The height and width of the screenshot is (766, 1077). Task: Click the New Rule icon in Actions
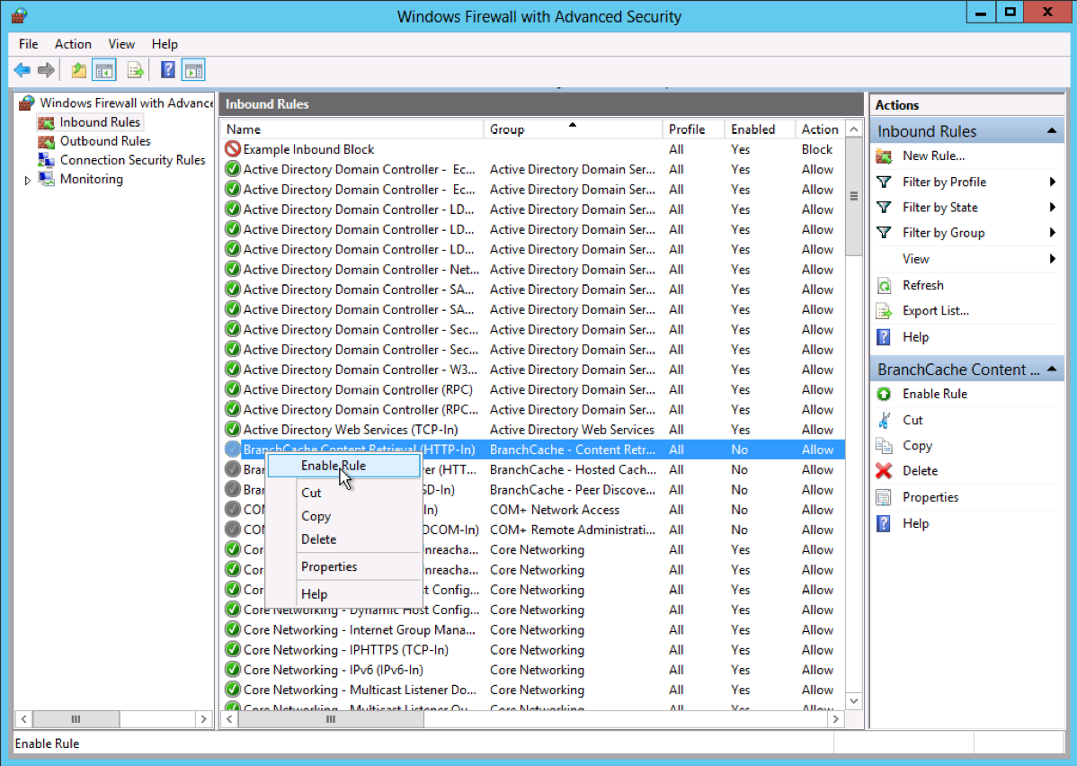pos(884,156)
